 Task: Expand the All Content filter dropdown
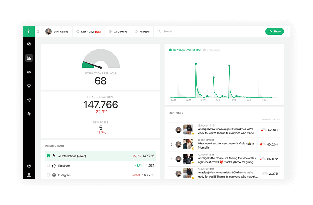[x=118, y=32]
